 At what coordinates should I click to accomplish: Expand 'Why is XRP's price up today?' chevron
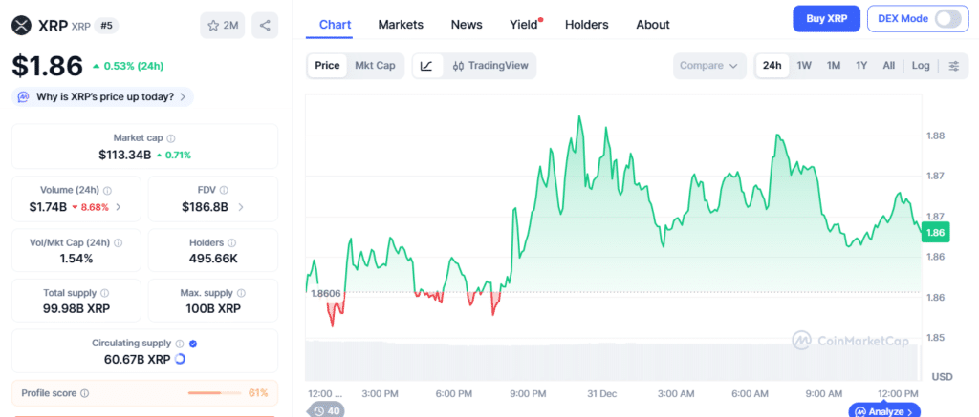(183, 97)
